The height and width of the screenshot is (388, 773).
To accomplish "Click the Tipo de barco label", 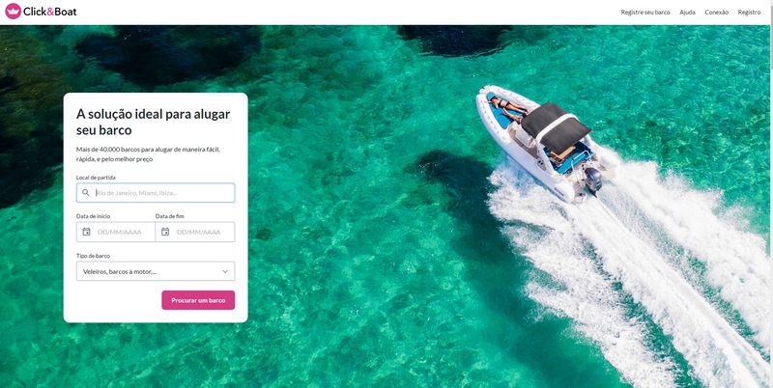I will point(93,256).
